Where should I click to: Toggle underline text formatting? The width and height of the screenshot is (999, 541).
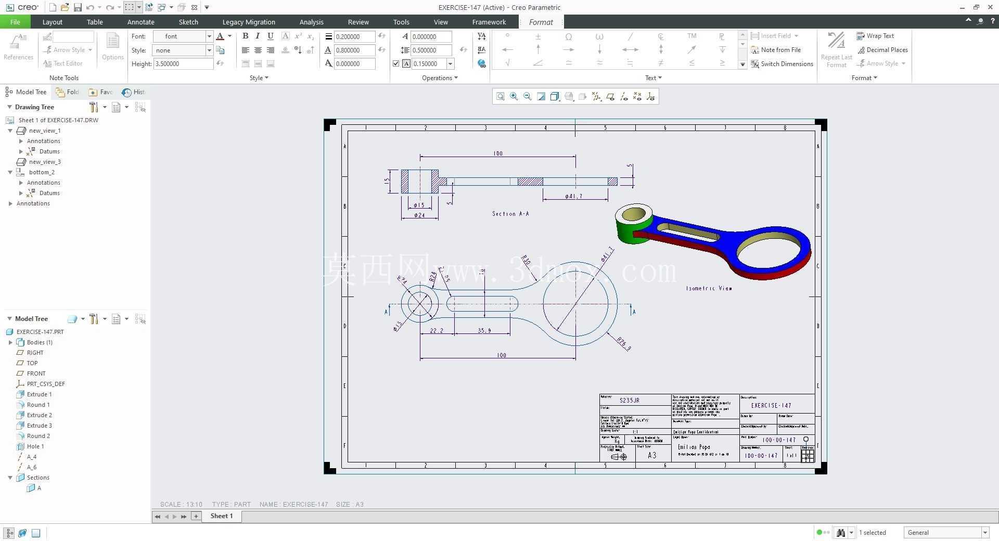[270, 36]
